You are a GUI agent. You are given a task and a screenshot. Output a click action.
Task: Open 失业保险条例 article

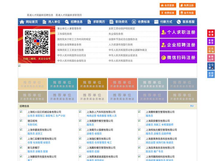pyautogui.click(x=116, y=34)
